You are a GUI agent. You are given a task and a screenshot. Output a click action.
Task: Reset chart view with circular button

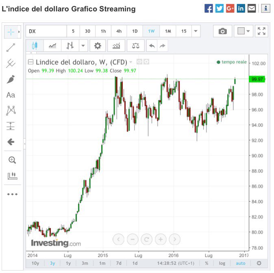tap(147, 239)
